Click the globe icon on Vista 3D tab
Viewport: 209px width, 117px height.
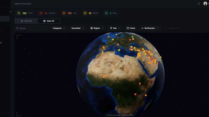(44, 21)
